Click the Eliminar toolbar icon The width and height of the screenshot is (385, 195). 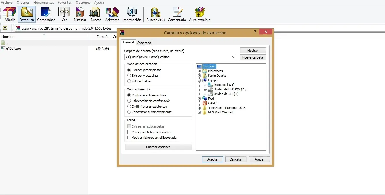pos(80,13)
